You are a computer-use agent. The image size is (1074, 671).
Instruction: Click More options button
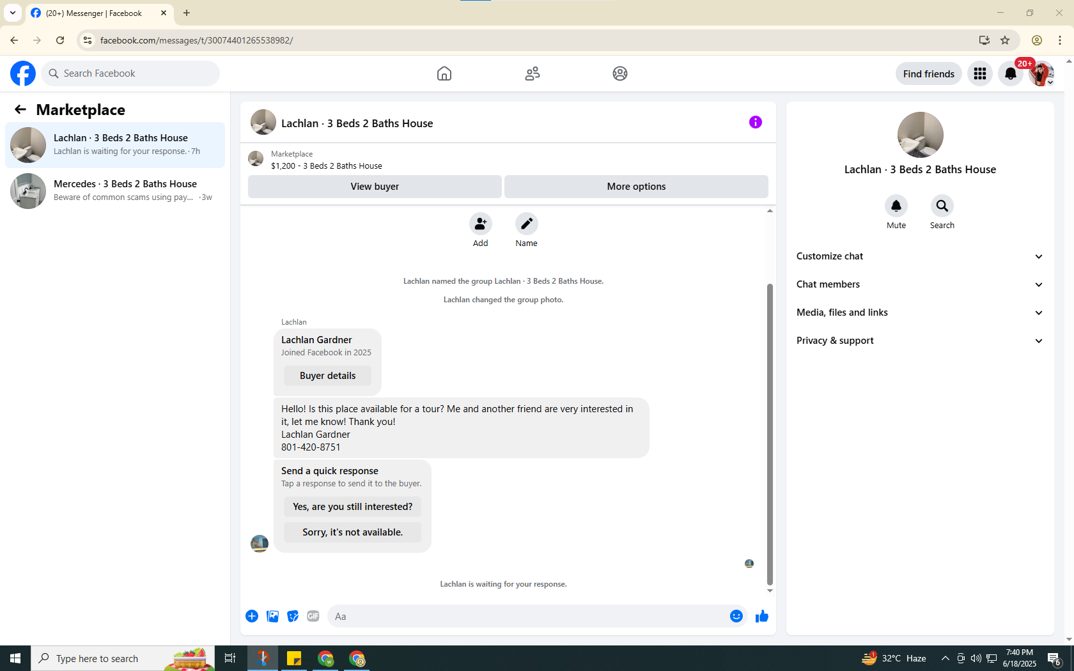(x=636, y=187)
